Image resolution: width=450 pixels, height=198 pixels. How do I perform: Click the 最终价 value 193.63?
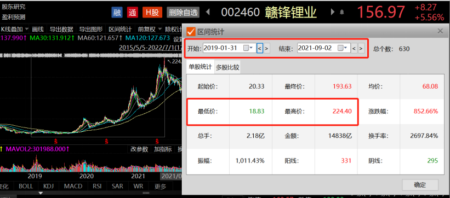coord(342,86)
